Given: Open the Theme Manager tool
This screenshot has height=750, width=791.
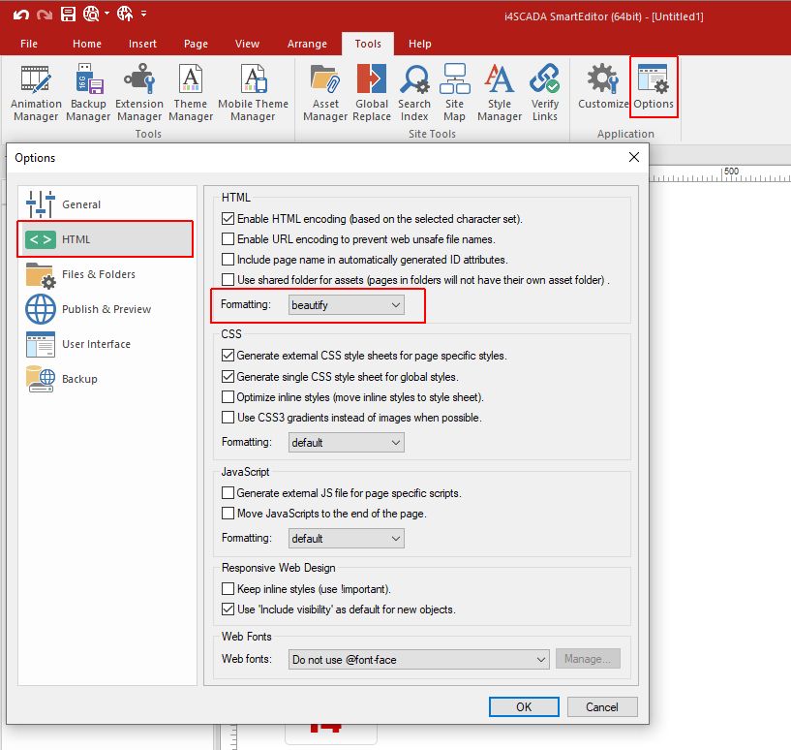Looking at the screenshot, I should tap(191, 92).
